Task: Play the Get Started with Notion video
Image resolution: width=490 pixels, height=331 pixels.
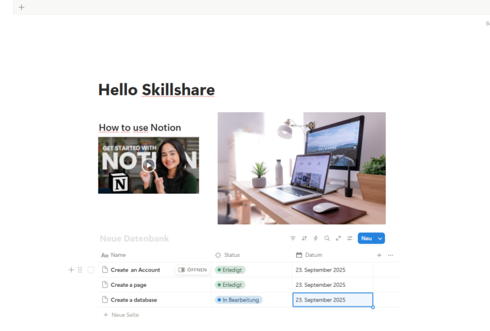Action: [x=148, y=165]
